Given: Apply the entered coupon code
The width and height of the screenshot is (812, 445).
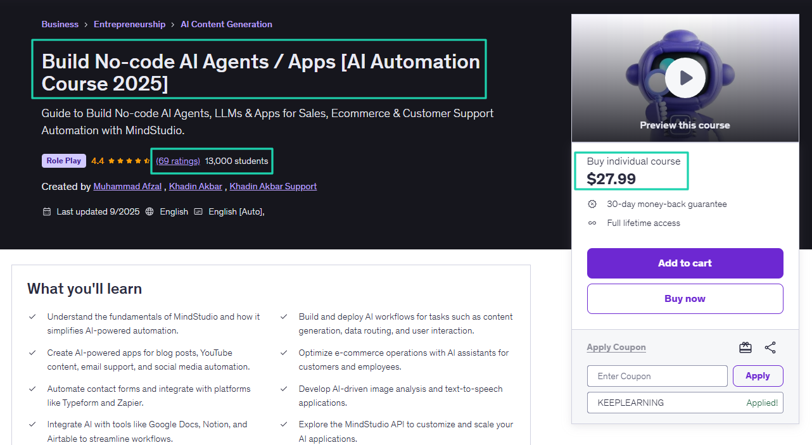Looking at the screenshot, I should click(758, 375).
